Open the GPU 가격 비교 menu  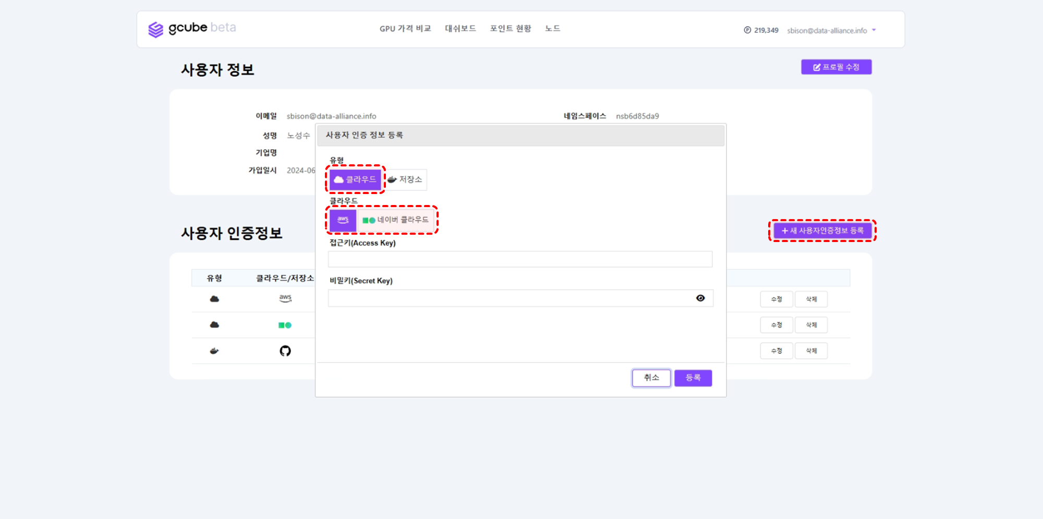pos(405,29)
